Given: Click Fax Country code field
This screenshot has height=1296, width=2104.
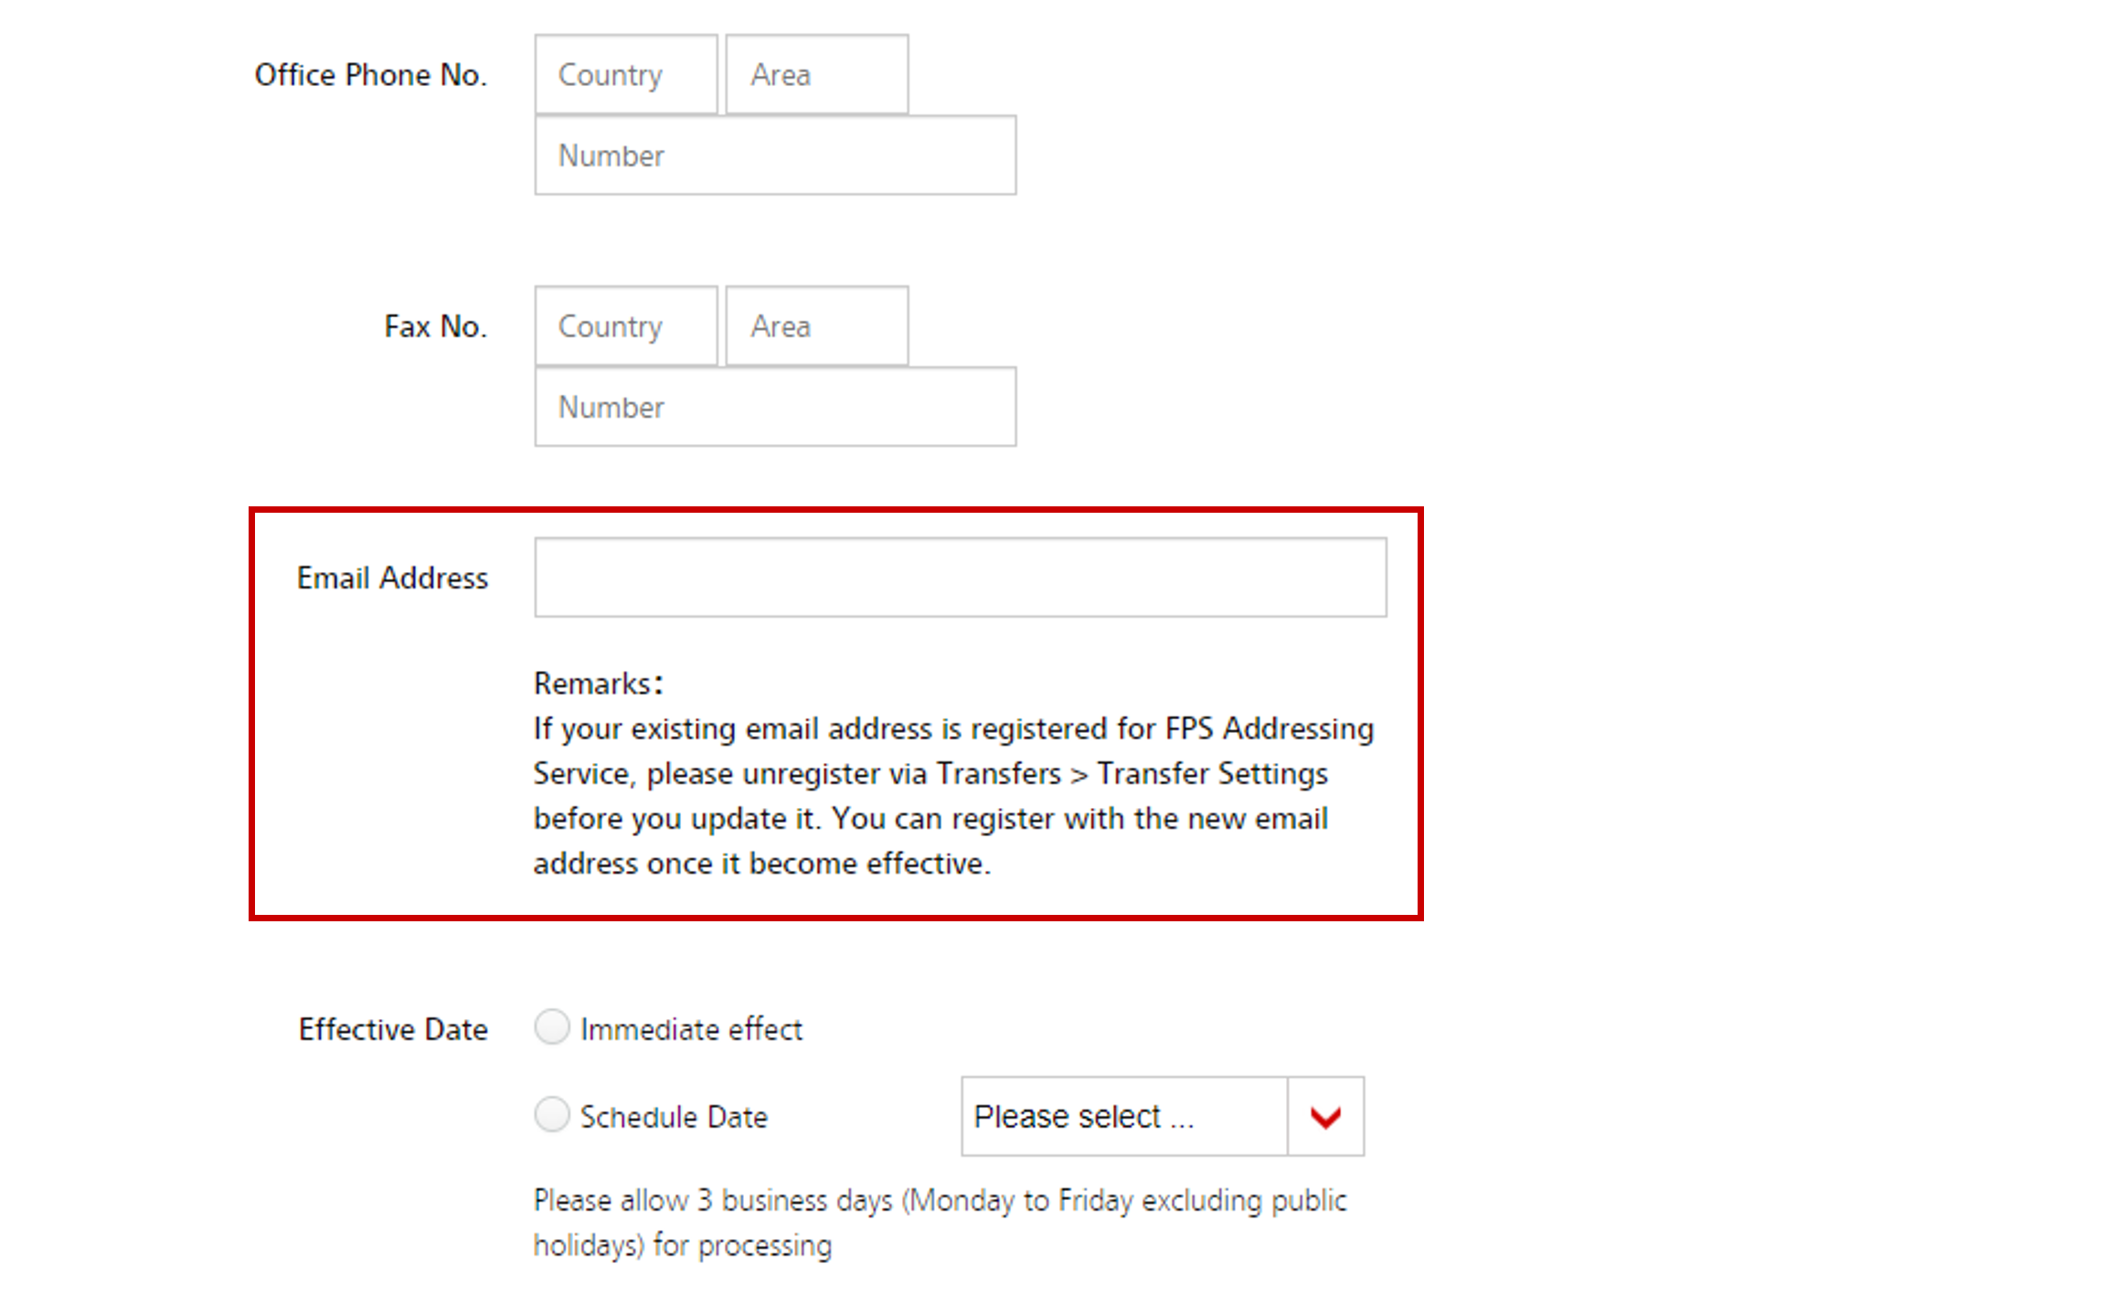Looking at the screenshot, I should (626, 326).
